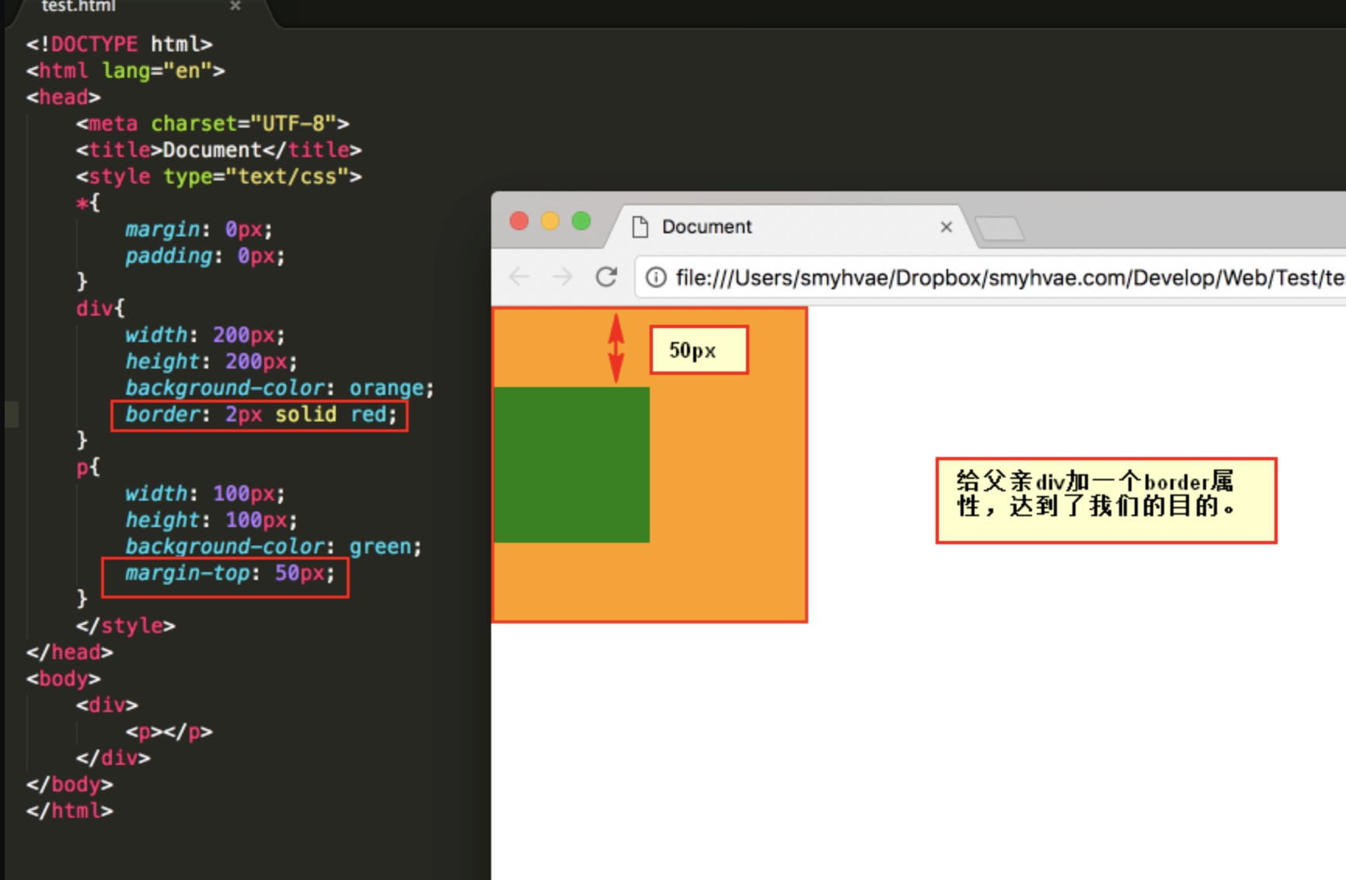Open a new browser tab
This screenshot has width=1346, height=880.
click(999, 229)
